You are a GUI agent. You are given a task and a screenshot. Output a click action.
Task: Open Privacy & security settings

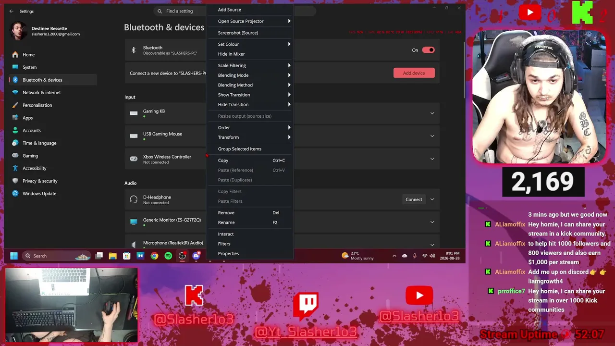pos(53,181)
